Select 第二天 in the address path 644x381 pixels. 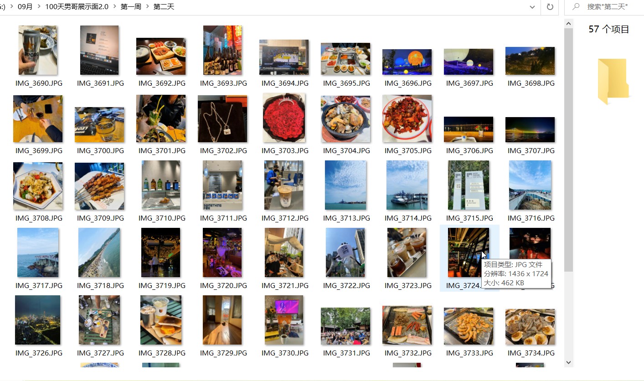(x=164, y=7)
